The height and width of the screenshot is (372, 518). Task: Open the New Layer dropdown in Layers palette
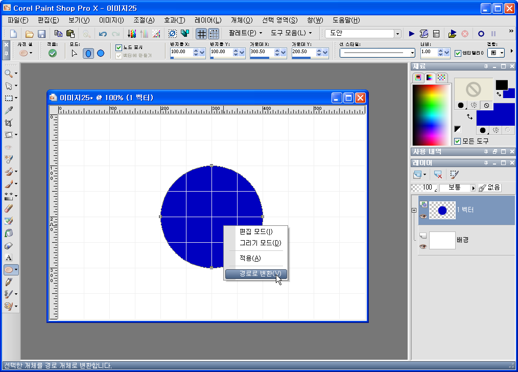pos(425,174)
